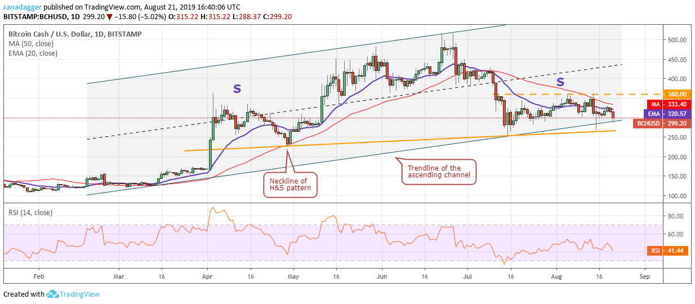The height and width of the screenshot is (304, 695).
Task: Click the 'Mar' date axis label
Action: click(x=119, y=277)
